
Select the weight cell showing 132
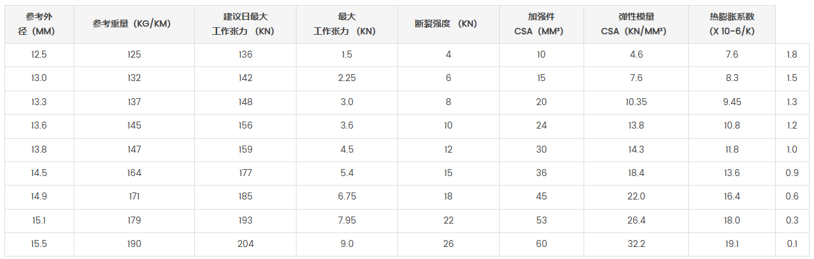[x=134, y=79]
